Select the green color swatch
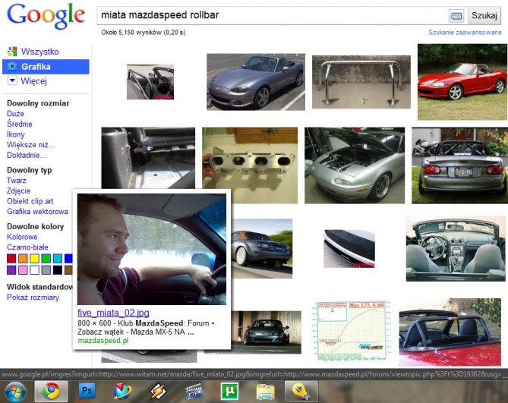 pos(46,258)
